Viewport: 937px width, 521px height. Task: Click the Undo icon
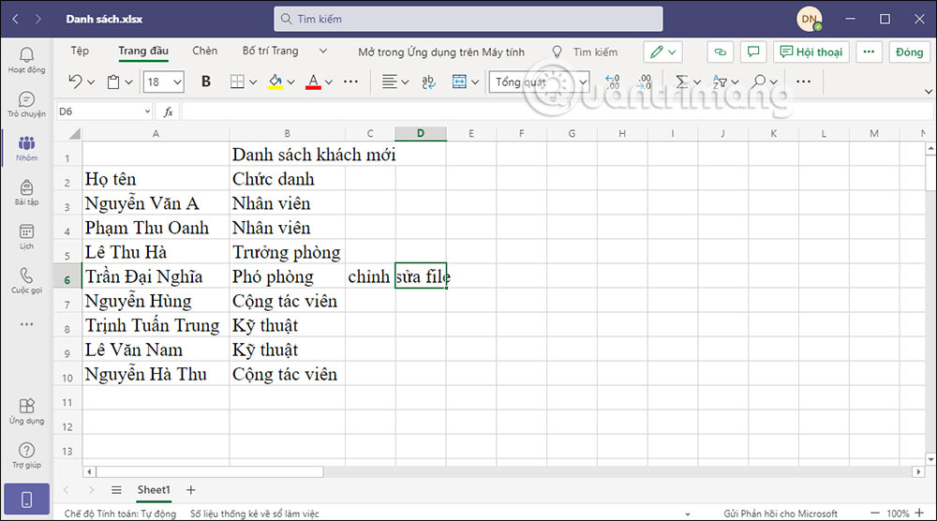[75, 82]
